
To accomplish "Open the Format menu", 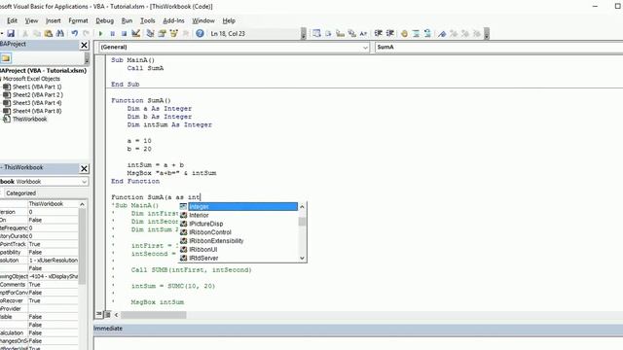I will tap(78, 20).
